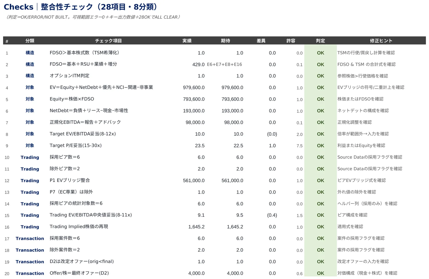Select the 4,000.0 actual value cell

point(196,274)
